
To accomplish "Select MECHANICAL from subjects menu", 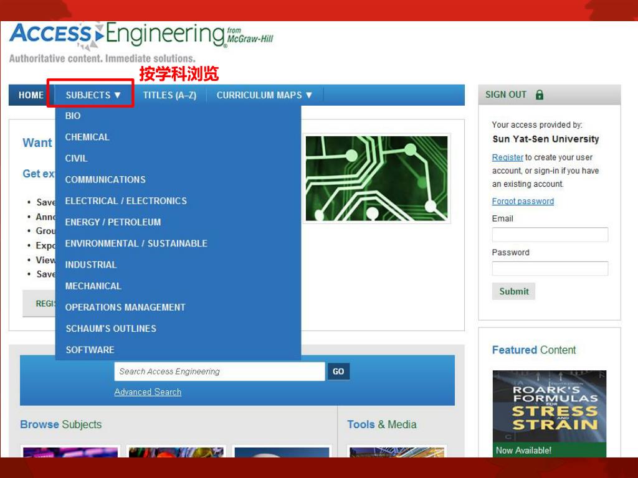I will tap(93, 286).
